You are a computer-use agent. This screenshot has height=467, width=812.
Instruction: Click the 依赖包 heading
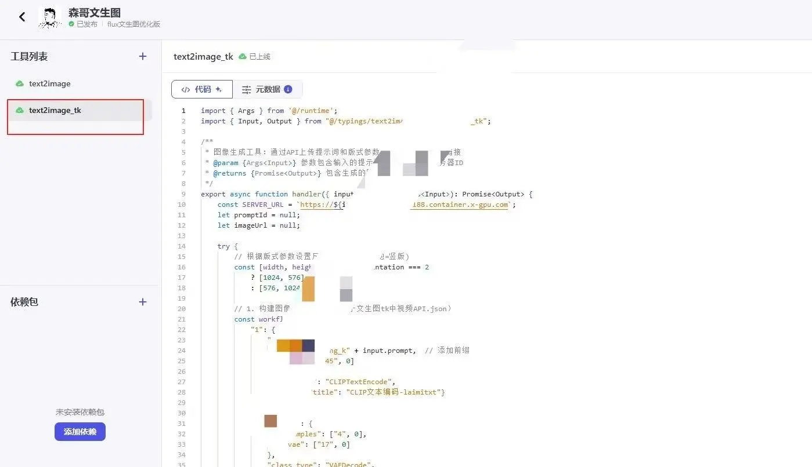pyautogui.click(x=24, y=302)
